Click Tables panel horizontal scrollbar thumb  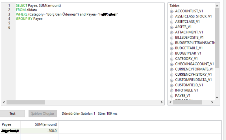point(187,102)
